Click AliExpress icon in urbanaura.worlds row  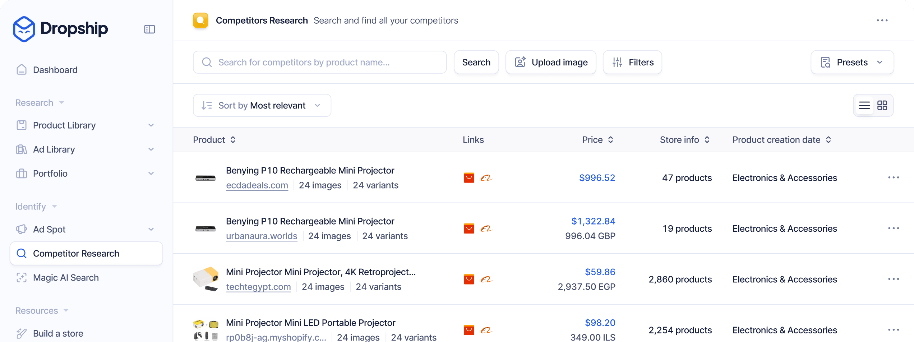pos(469,228)
